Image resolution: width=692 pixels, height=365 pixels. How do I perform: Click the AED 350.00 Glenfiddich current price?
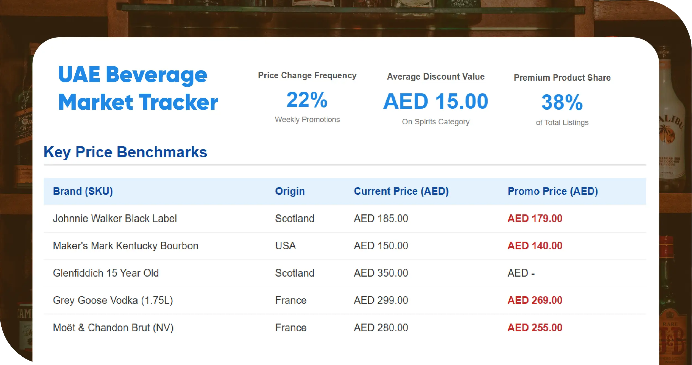pyautogui.click(x=381, y=273)
